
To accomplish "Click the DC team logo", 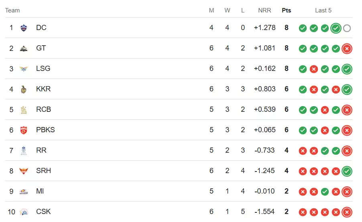I will tap(24, 28).
